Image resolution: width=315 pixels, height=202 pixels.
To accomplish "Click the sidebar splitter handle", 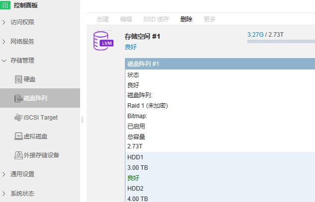I will point(83,120).
